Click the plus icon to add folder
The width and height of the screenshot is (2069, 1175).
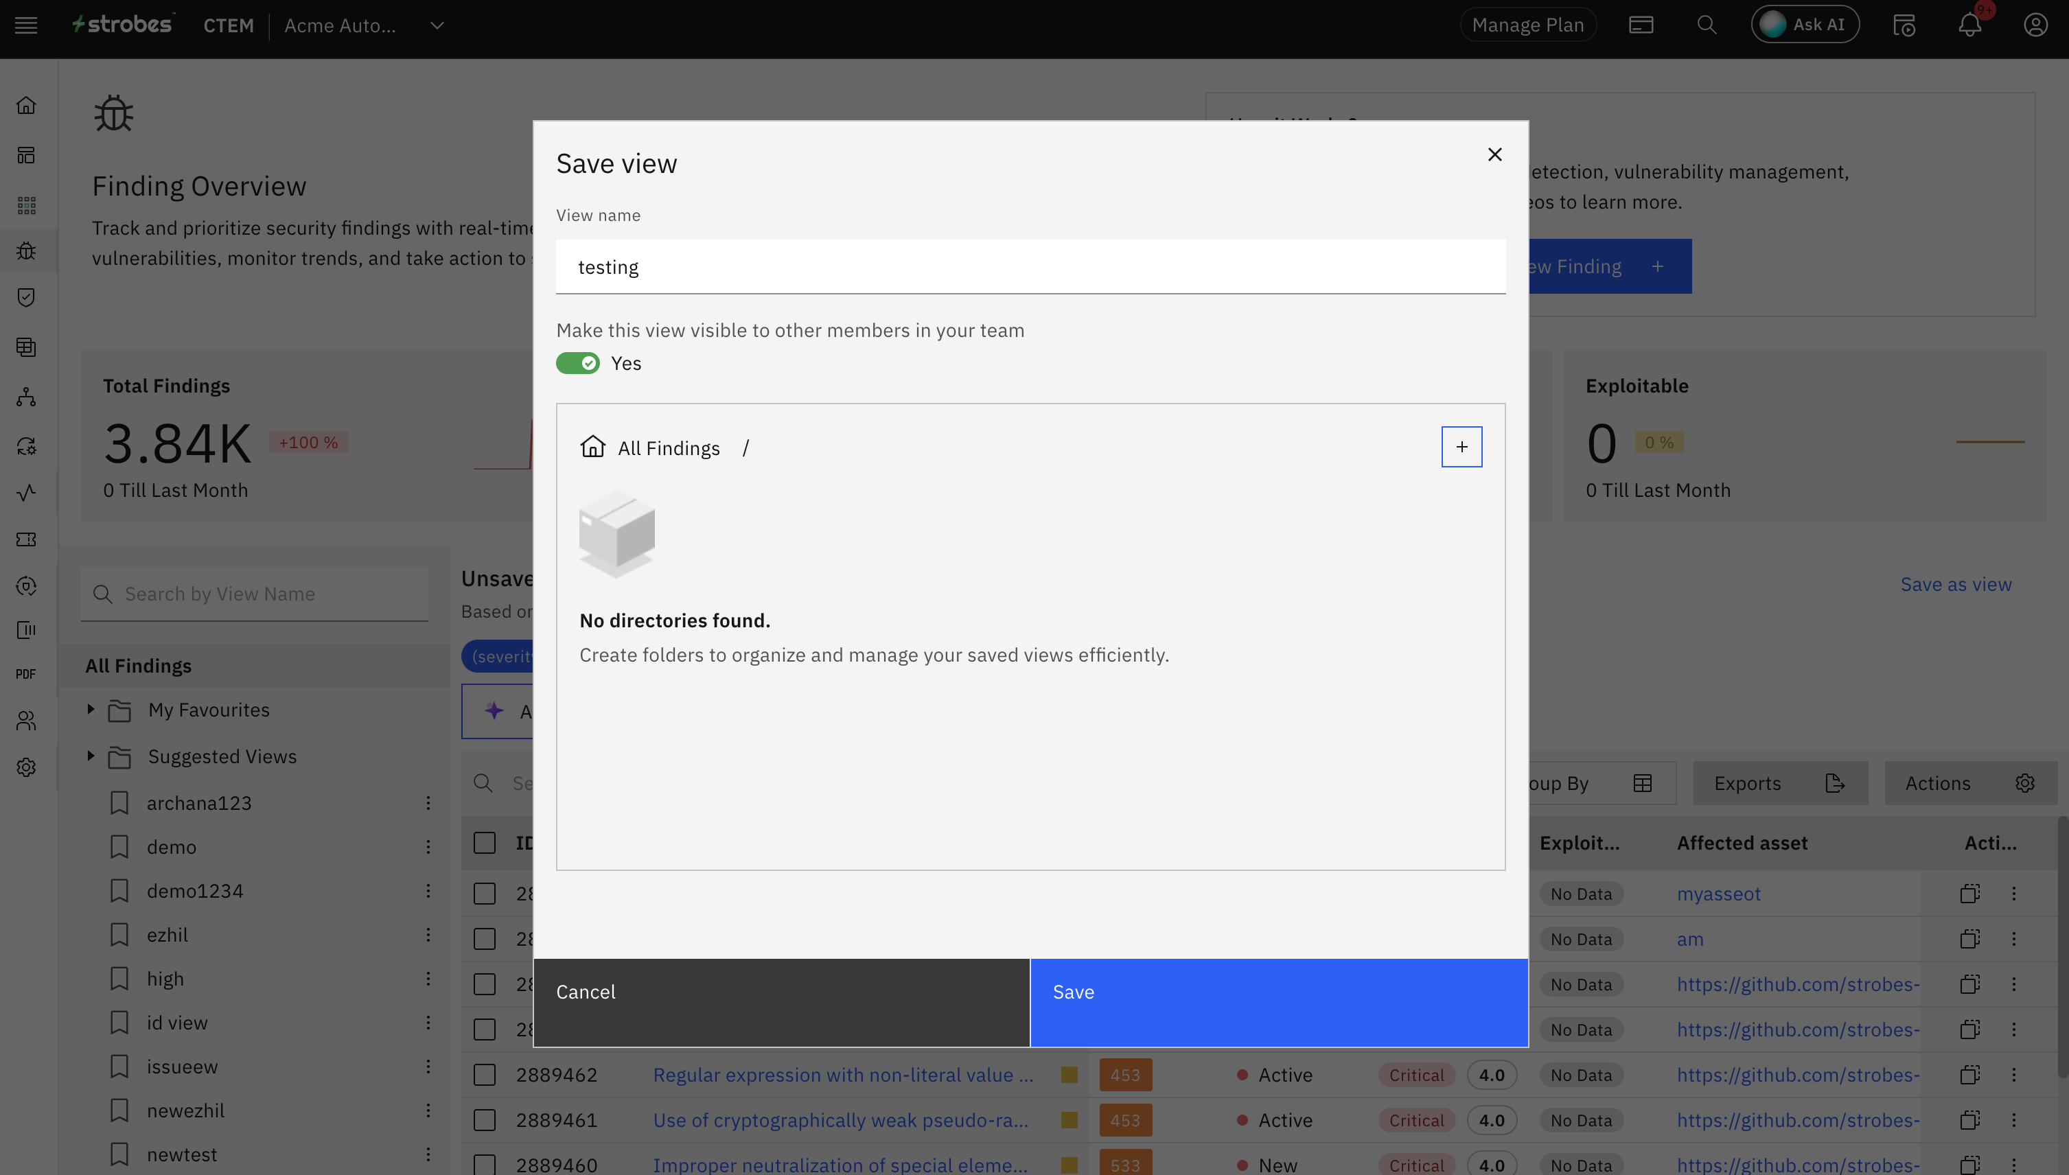tap(1461, 447)
